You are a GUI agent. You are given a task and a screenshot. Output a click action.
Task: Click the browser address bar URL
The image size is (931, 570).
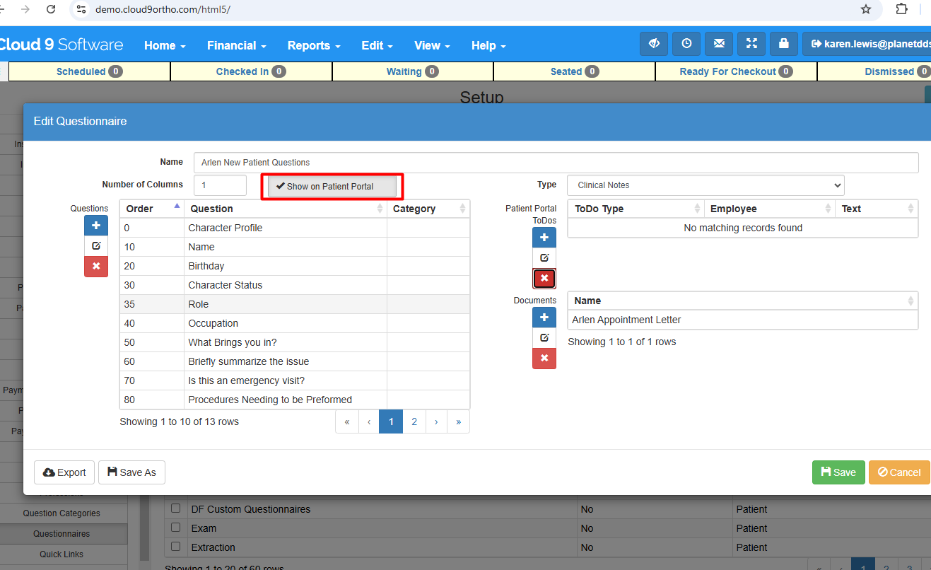point(163,9)
